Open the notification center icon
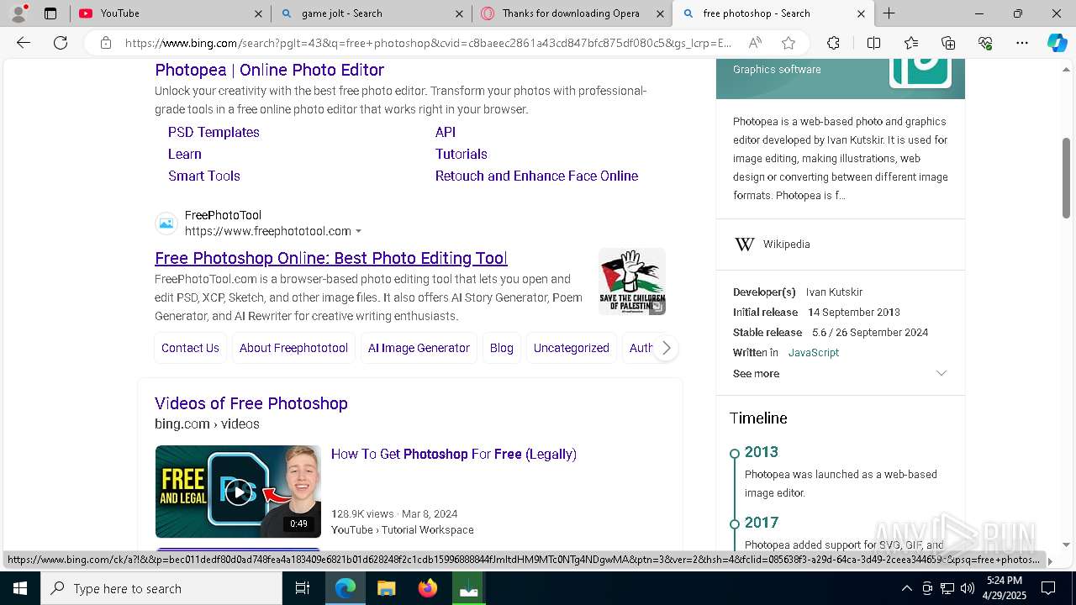 pos(1048,588)
